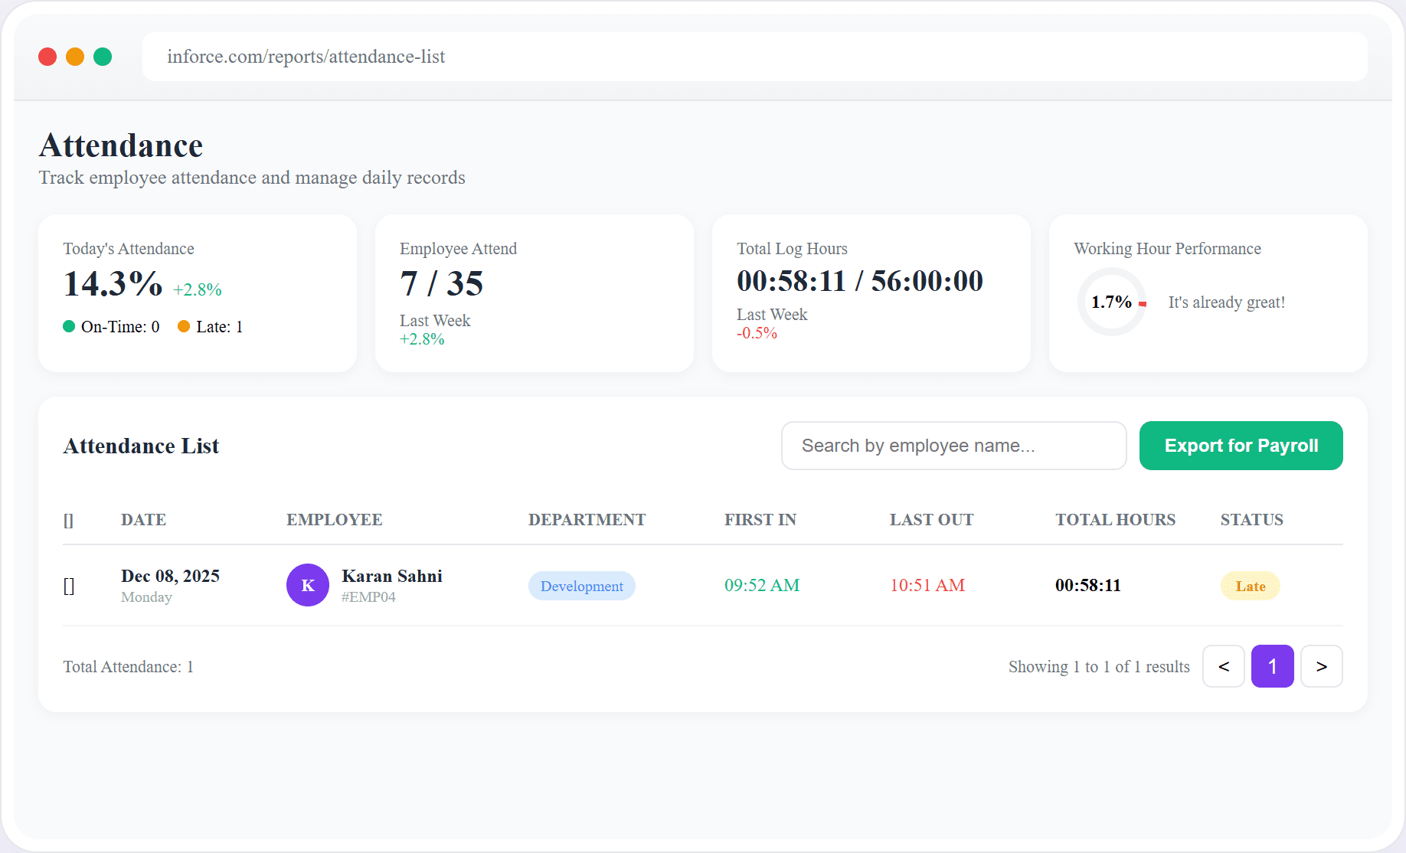This screenshot has width=1406, height=853.
Task: Click the 7 / 35 Employee Attend value
Action: click(442, 284)
